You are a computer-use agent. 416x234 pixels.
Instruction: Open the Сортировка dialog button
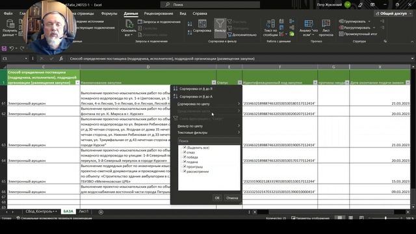(202, 26)
